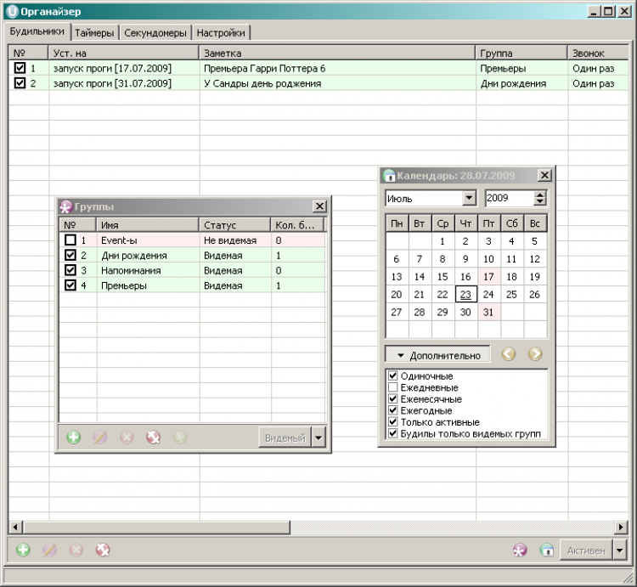Click the Группы window title icon
This screenshot has width=637, height=587.
(65, 206)
